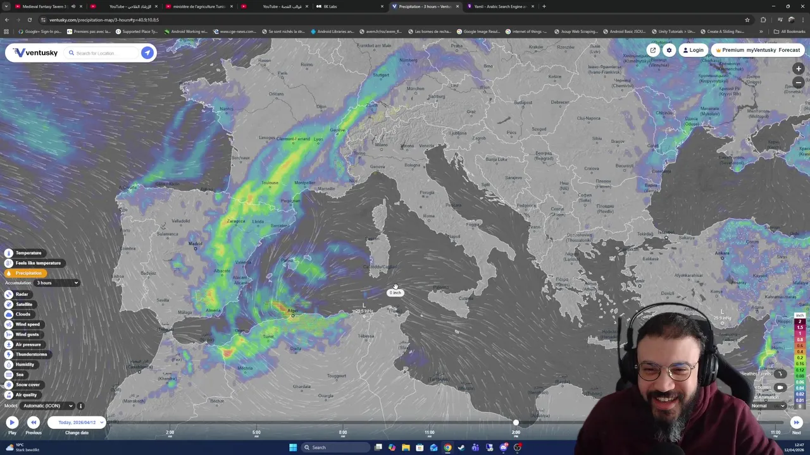Switch to the Radar layer
The width and height of the screenshot is (810, 455).
tap(18, 294)
